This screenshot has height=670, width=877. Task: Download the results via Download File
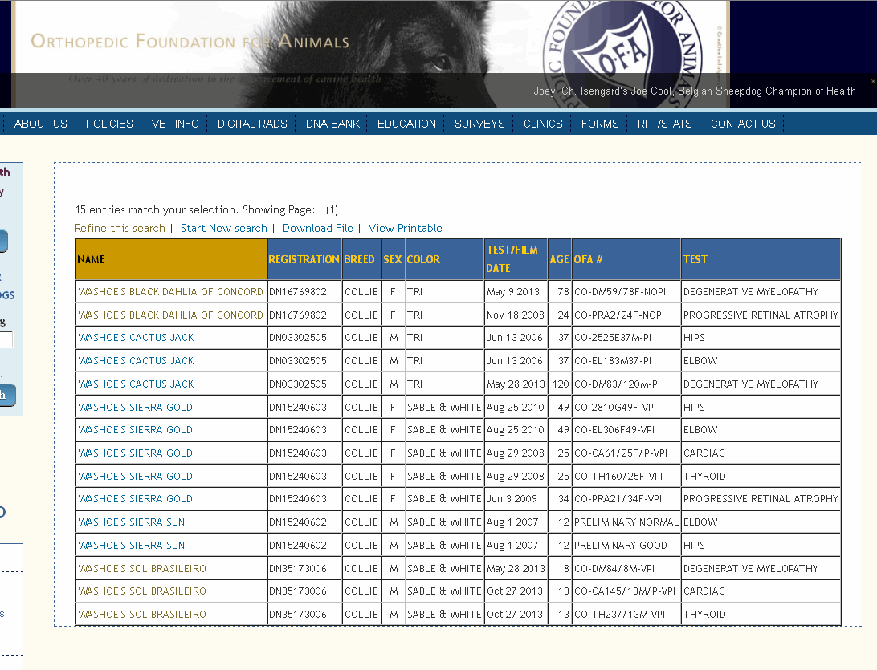(317, 228)
